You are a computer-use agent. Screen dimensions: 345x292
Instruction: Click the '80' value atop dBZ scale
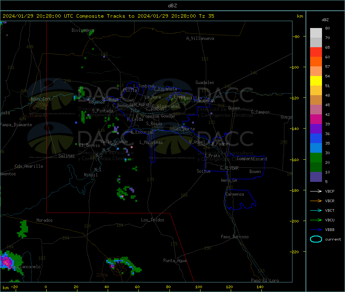[x=327, y=28]
